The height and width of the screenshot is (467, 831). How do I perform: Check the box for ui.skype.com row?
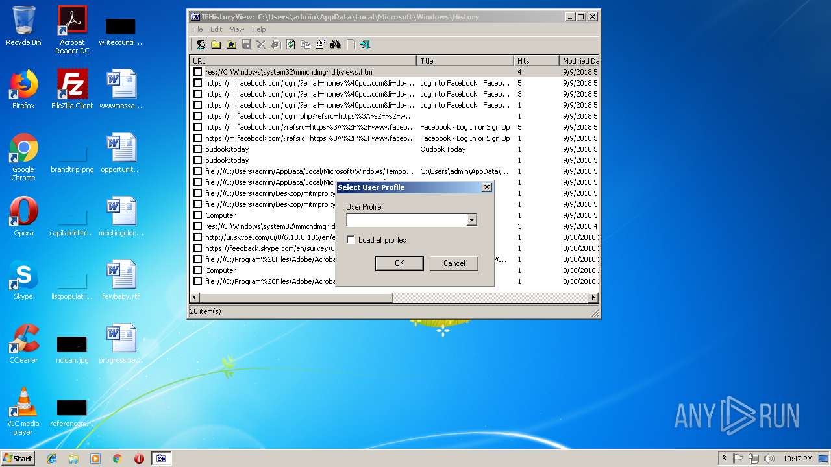[198, 237]
